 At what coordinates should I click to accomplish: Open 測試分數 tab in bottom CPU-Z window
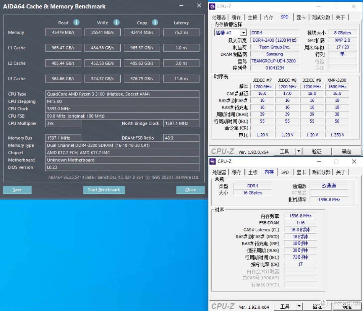tap(321, 172)
